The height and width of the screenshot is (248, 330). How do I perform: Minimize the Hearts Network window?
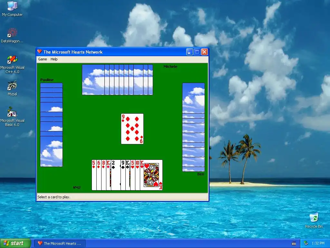click(x=189, y=52)
